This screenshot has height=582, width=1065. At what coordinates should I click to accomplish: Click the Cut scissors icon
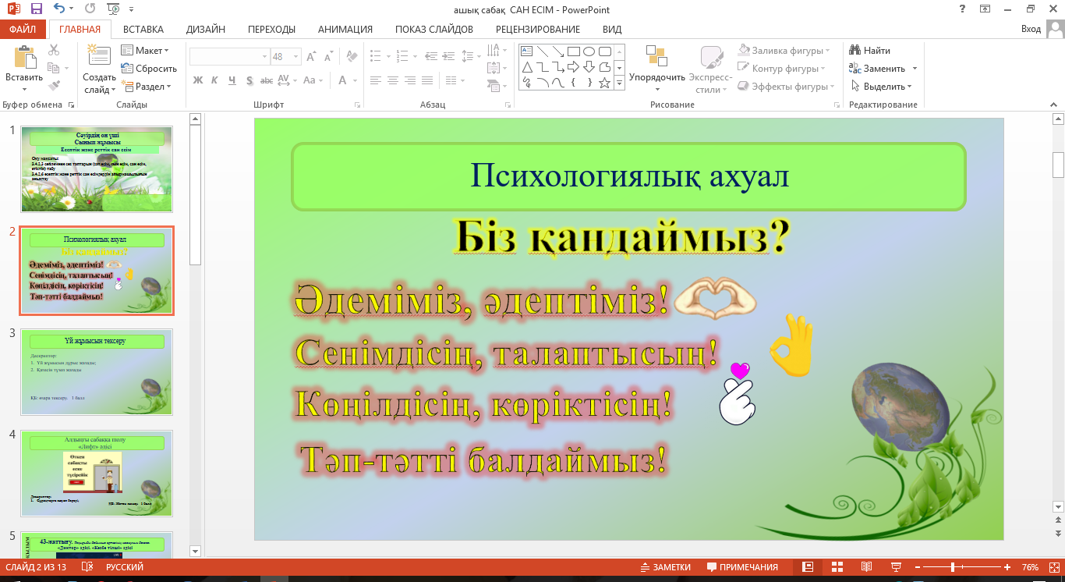(x=54, y=50)
